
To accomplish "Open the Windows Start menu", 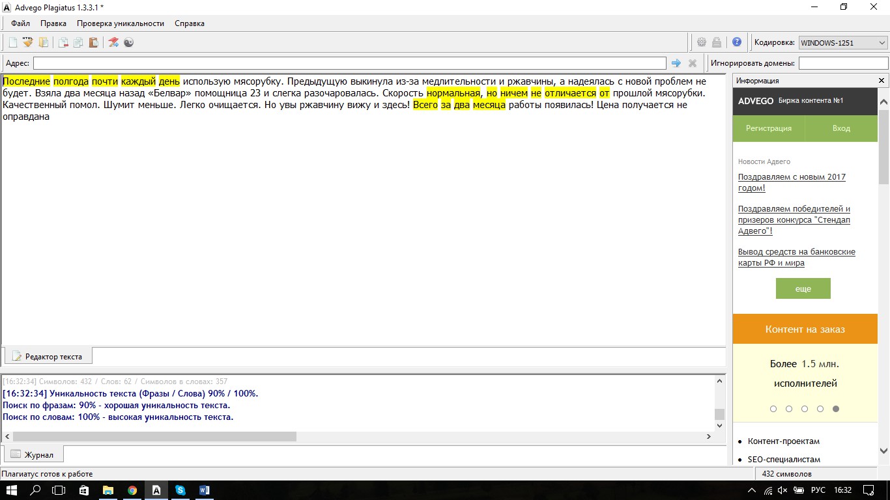I will point(12,490).
